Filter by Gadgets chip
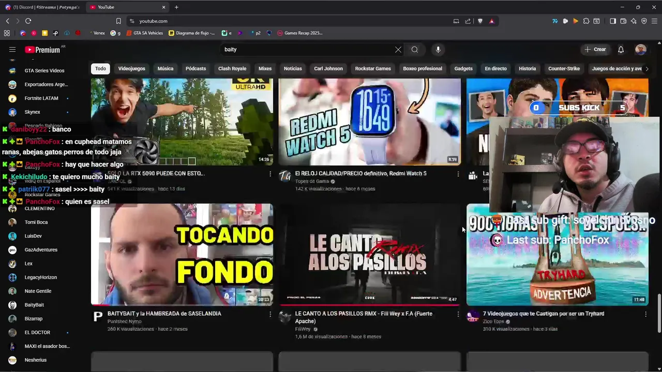The image size is (662, 372). point(463,69)
